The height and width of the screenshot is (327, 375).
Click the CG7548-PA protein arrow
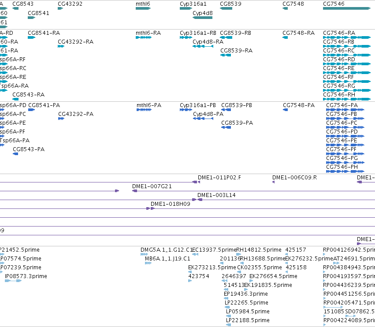tap(285, 110)
